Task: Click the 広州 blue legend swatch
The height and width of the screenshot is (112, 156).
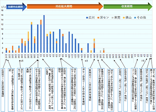Action: pos(87,18)
